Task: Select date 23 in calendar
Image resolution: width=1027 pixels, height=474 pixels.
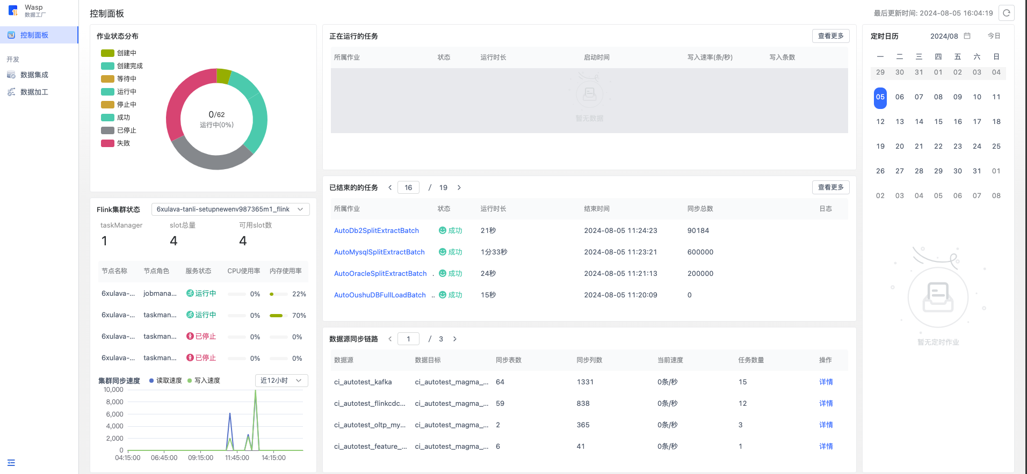Action: pos(958,147)
